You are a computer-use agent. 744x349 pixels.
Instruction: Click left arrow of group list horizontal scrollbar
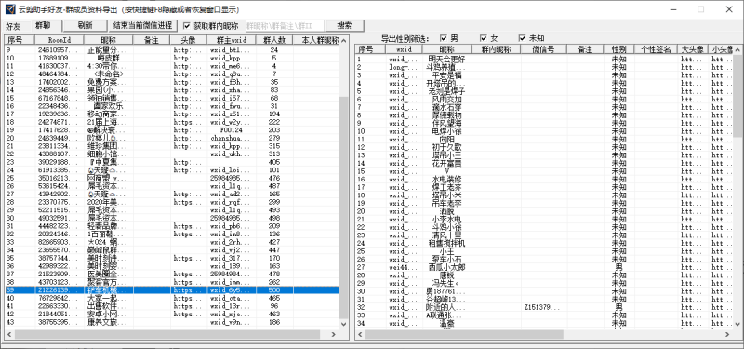[9, 335]
